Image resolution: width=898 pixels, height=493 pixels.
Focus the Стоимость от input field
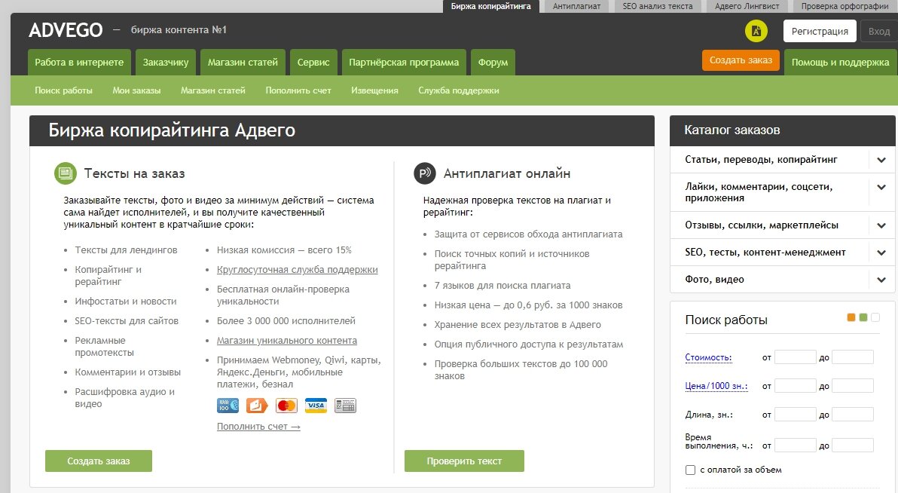795,357
